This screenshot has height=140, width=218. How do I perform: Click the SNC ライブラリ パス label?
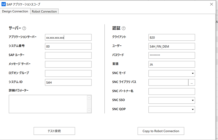tap(124, 82)
